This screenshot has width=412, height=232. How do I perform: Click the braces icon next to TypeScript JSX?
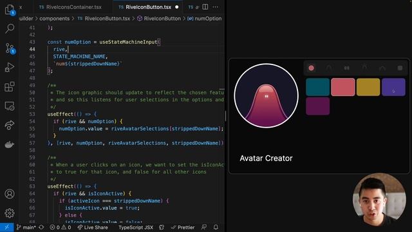coord(162,227)
